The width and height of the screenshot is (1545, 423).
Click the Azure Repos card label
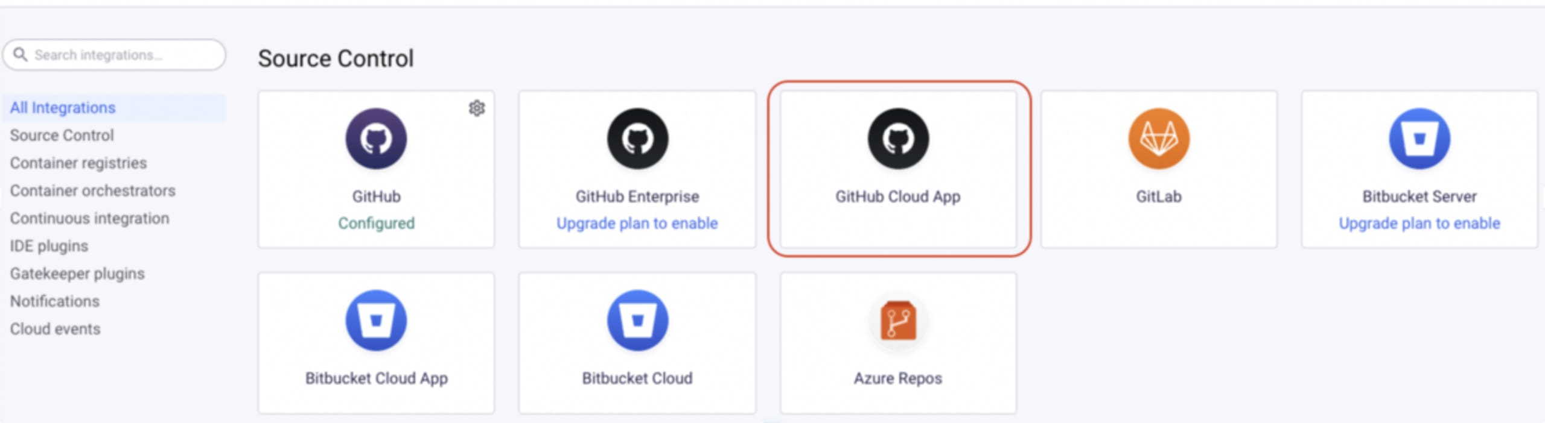tap(898, 378)
